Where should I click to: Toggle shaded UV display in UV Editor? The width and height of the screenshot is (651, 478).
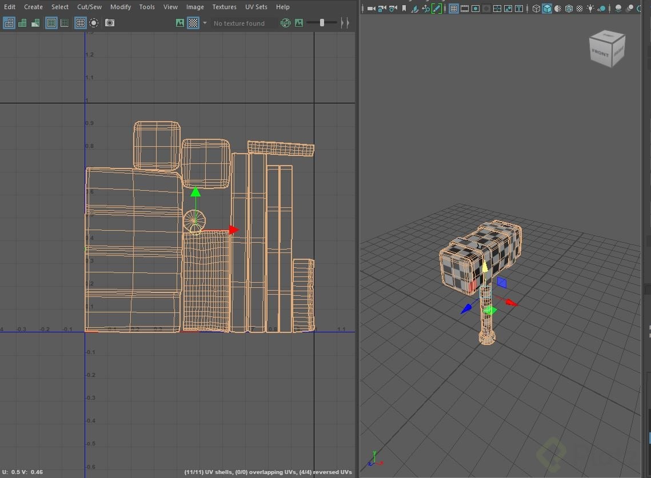(x=22, y=23)
